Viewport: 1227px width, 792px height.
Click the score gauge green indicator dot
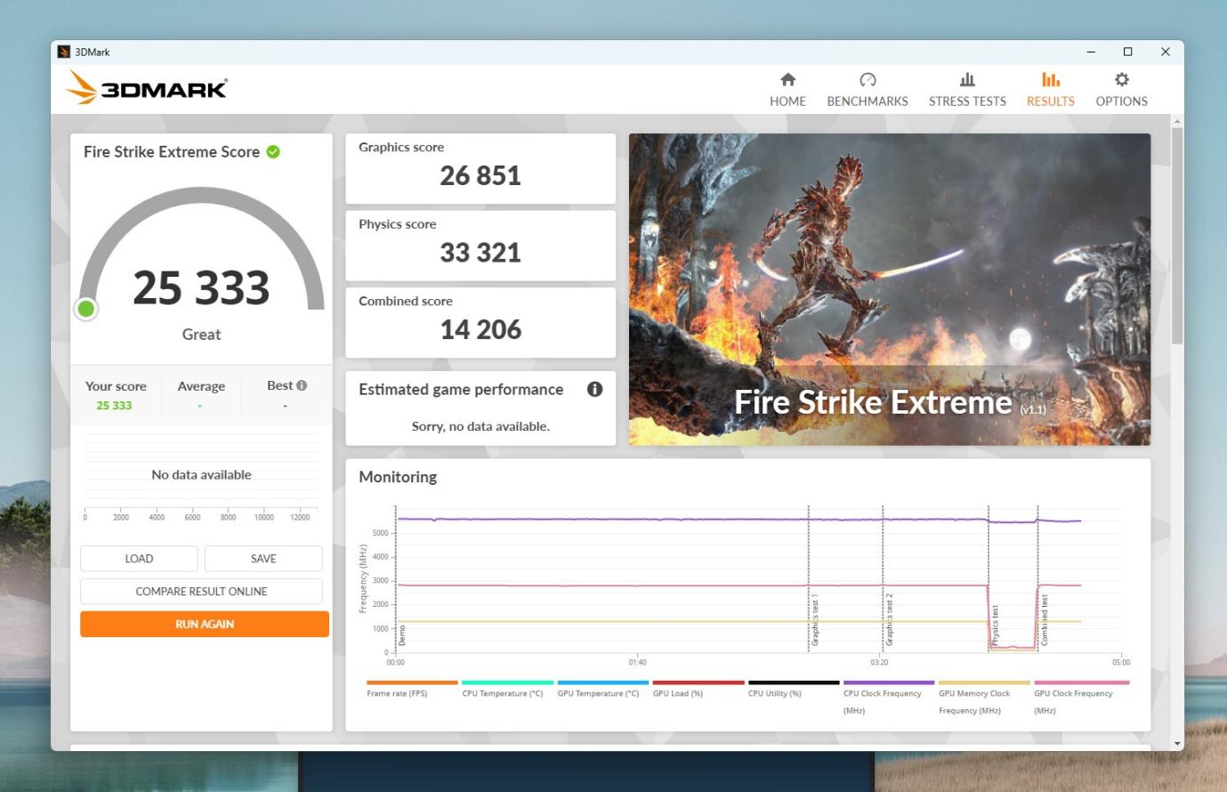86,309
